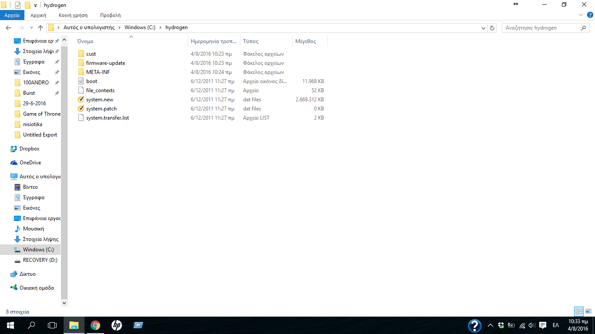Expand the address bar history dropdown
This screenshot has width=595, height=334.
click(483, 28)
